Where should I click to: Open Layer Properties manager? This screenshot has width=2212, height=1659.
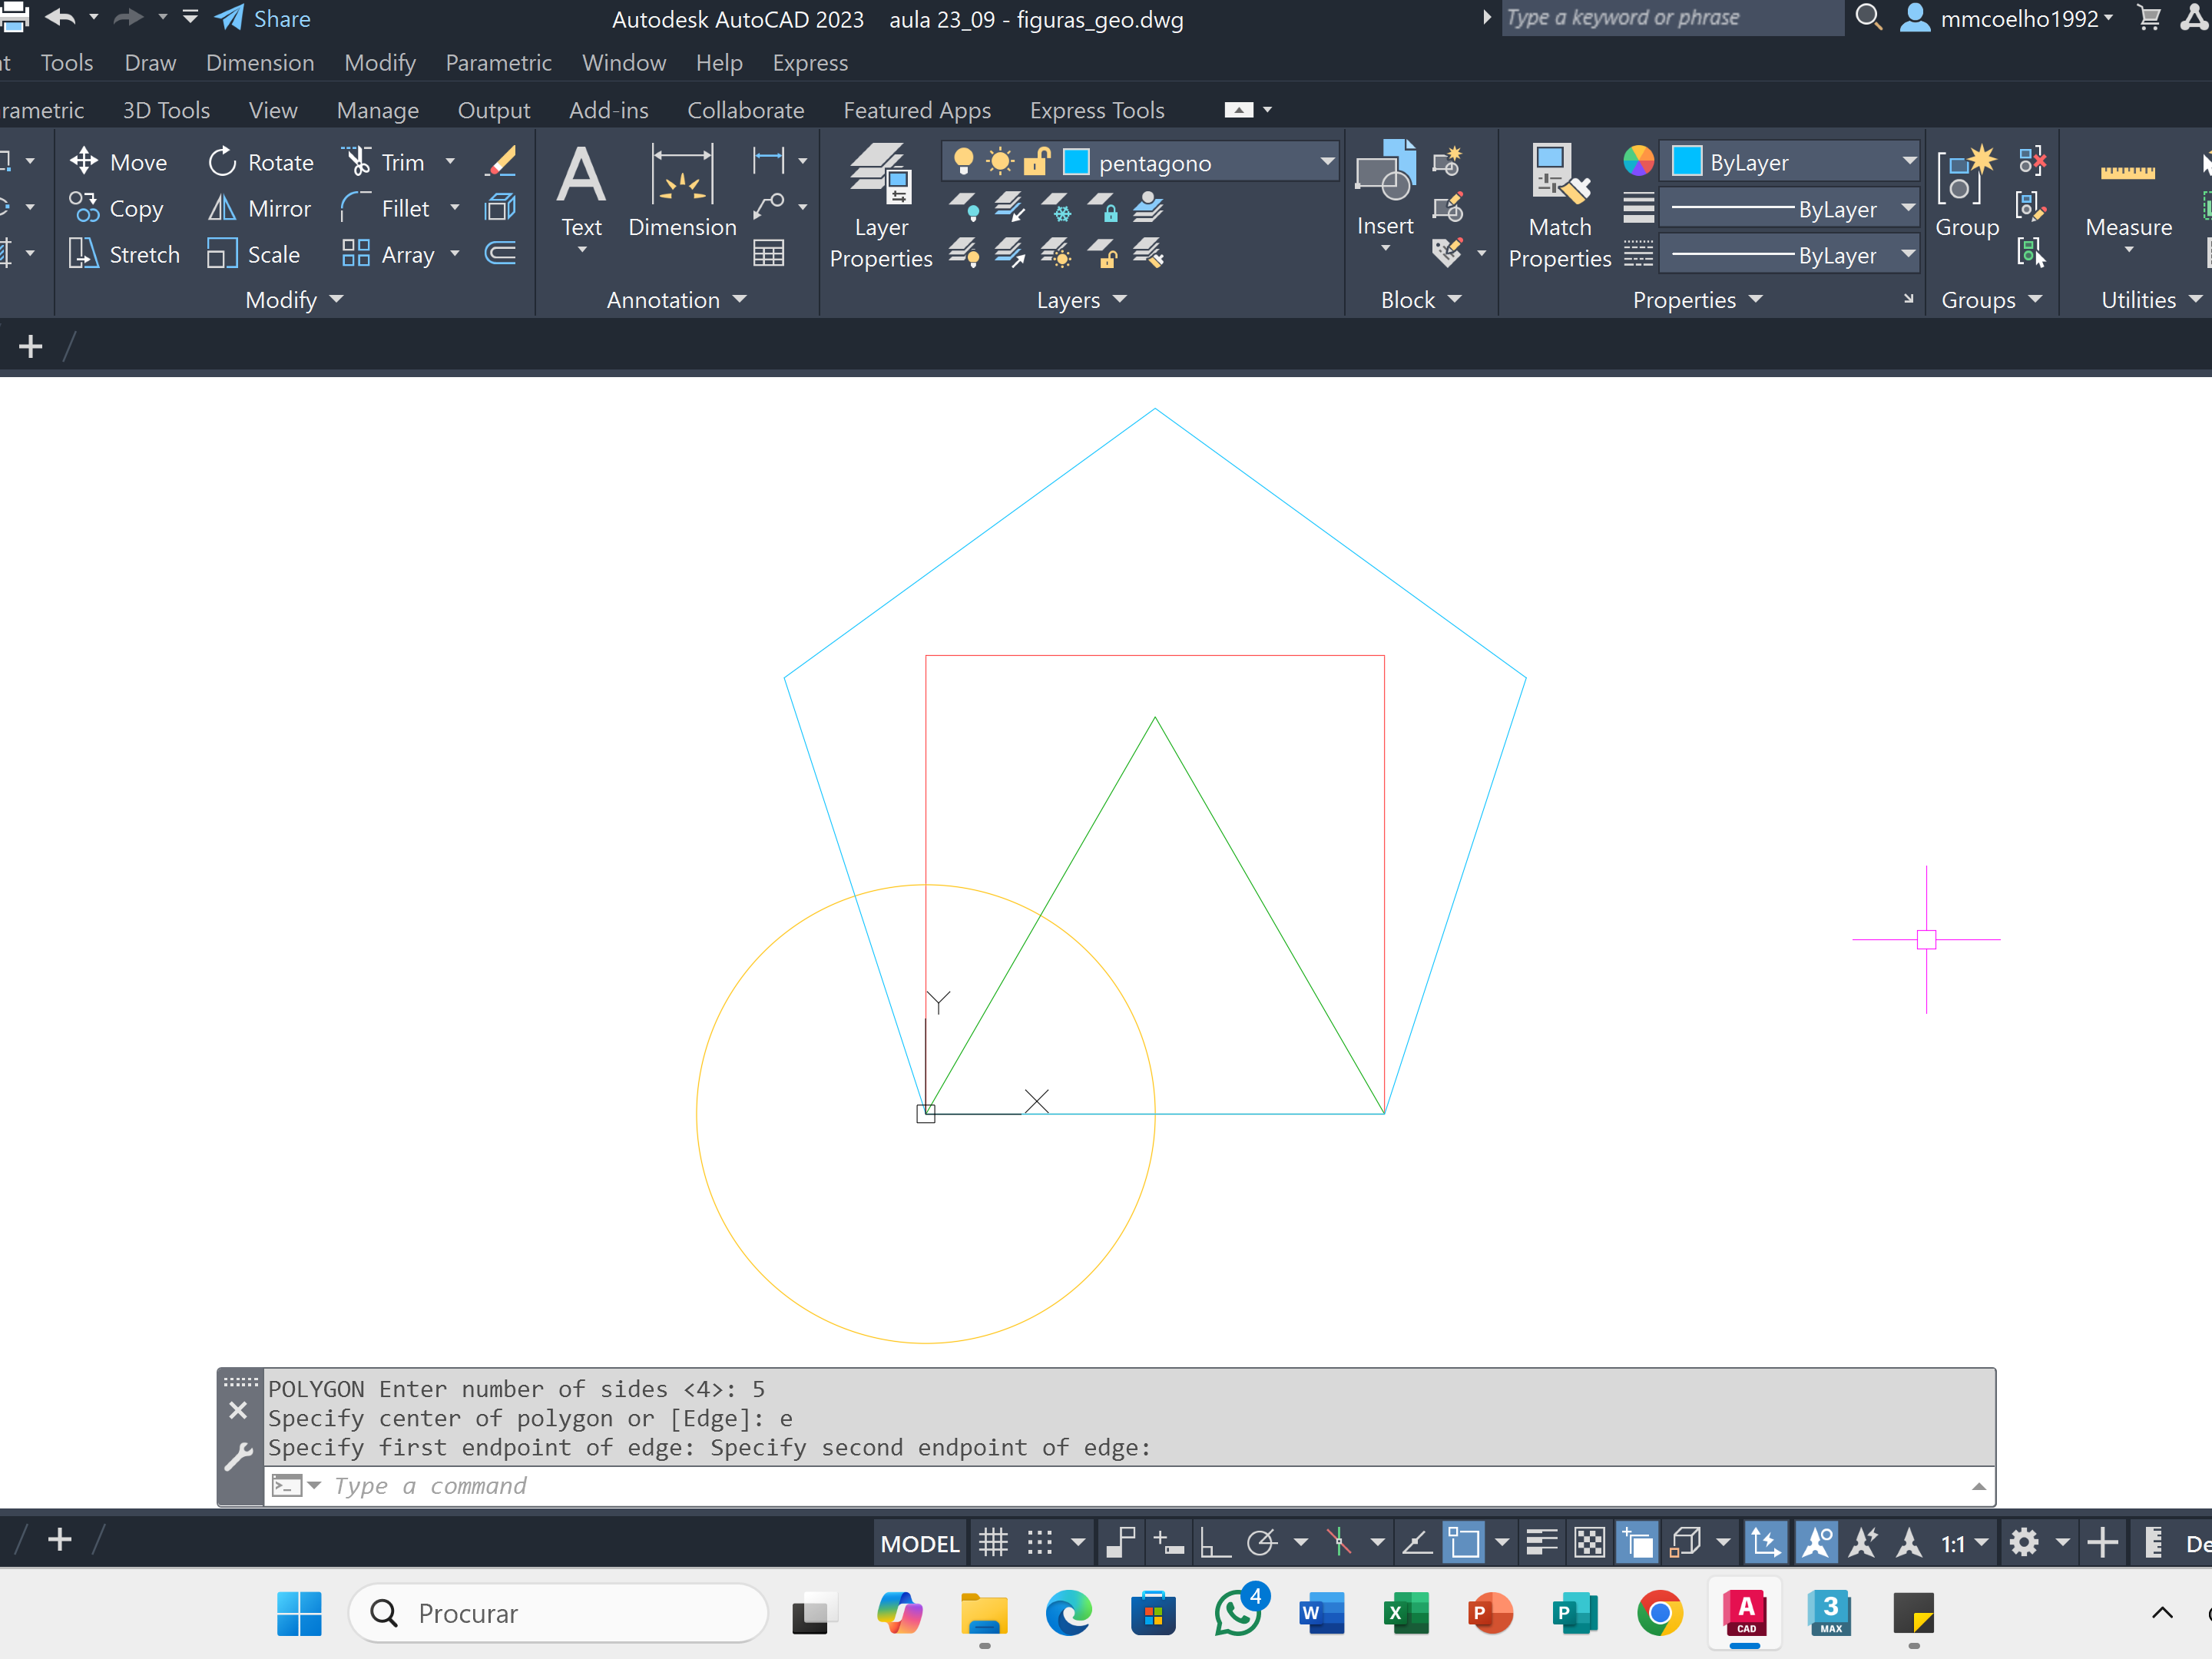click(x=880, y=205)
